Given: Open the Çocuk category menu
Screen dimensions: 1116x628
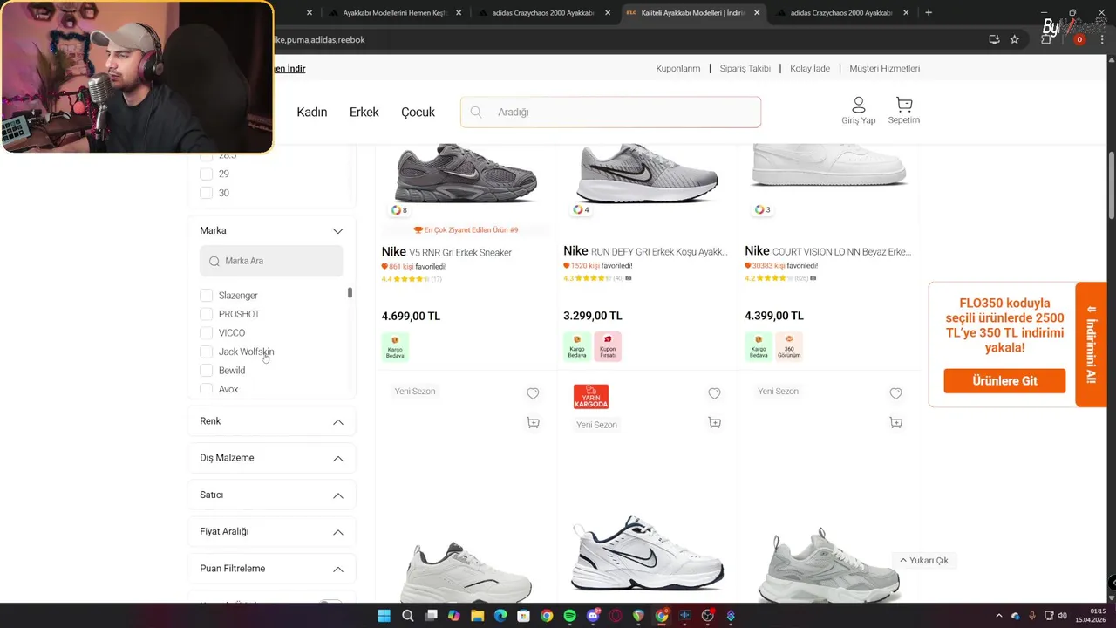Looking at the screenshot, I should (418, 113).
